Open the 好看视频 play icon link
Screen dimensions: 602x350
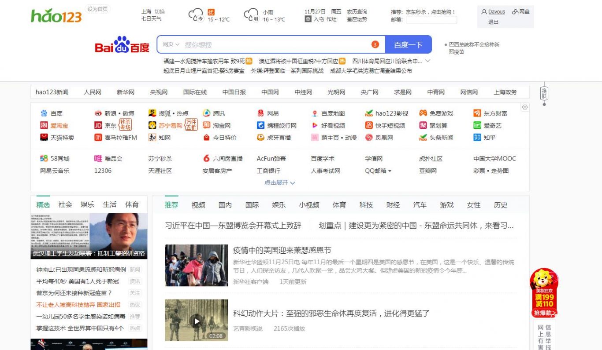[x=315, y=126]
